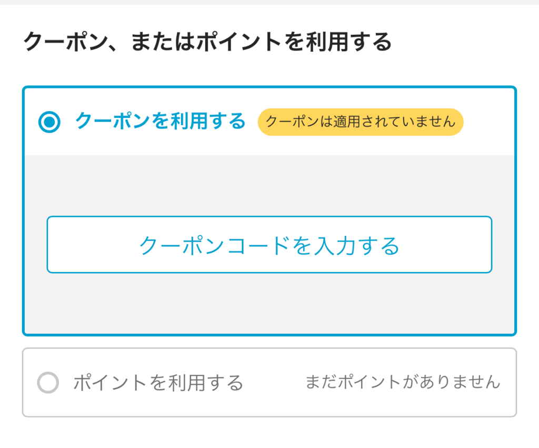The width and height of the screenshot is (539, 448).
Task: Click the yellow クーポンは適用されていません badge
Action: coord(360,122)
